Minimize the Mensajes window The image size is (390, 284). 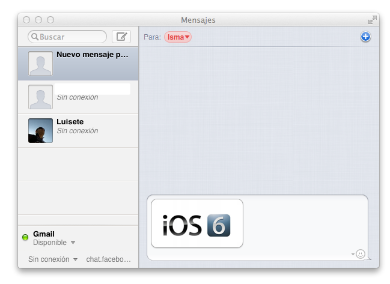tap(38, 20)
